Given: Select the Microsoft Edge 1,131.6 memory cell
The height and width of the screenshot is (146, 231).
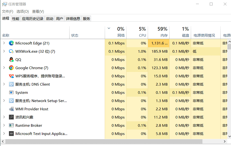Looking at the screenshot, I should coord(159,43).
